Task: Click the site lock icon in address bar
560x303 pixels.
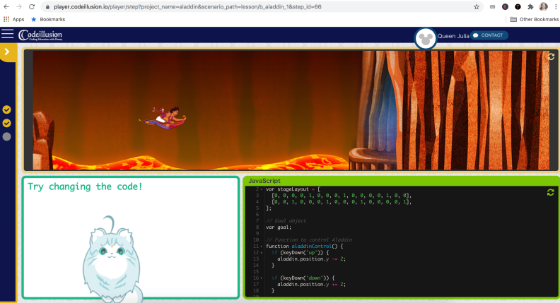Action: coord(47,7)
